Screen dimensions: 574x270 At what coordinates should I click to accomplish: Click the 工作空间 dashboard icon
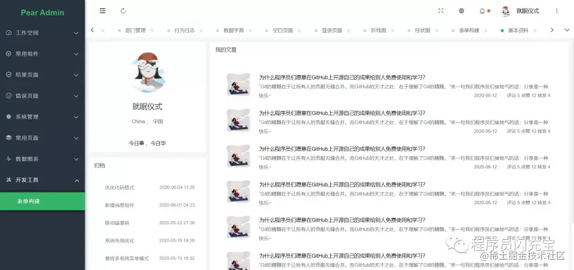9,32
